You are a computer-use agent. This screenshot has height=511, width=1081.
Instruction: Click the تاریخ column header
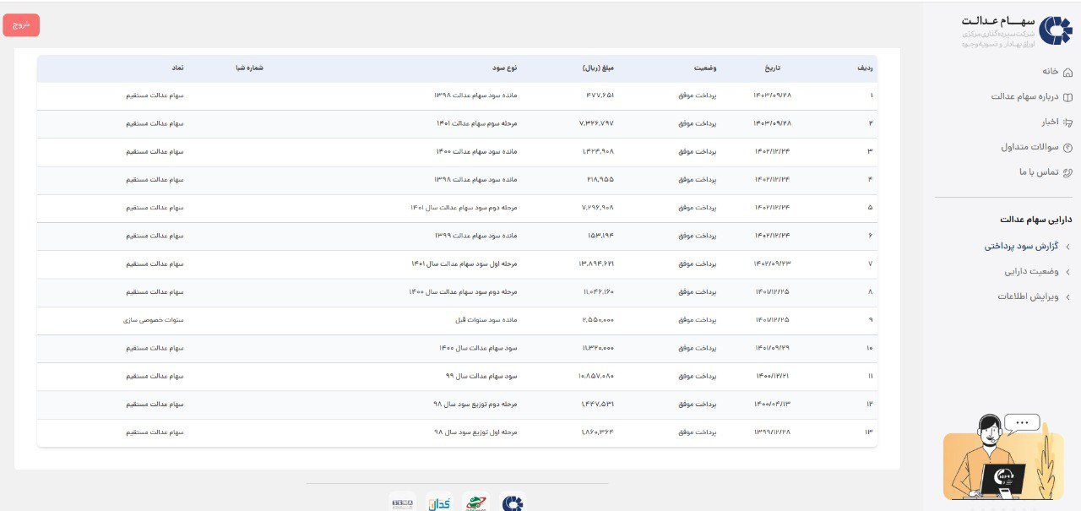(773, 68)
